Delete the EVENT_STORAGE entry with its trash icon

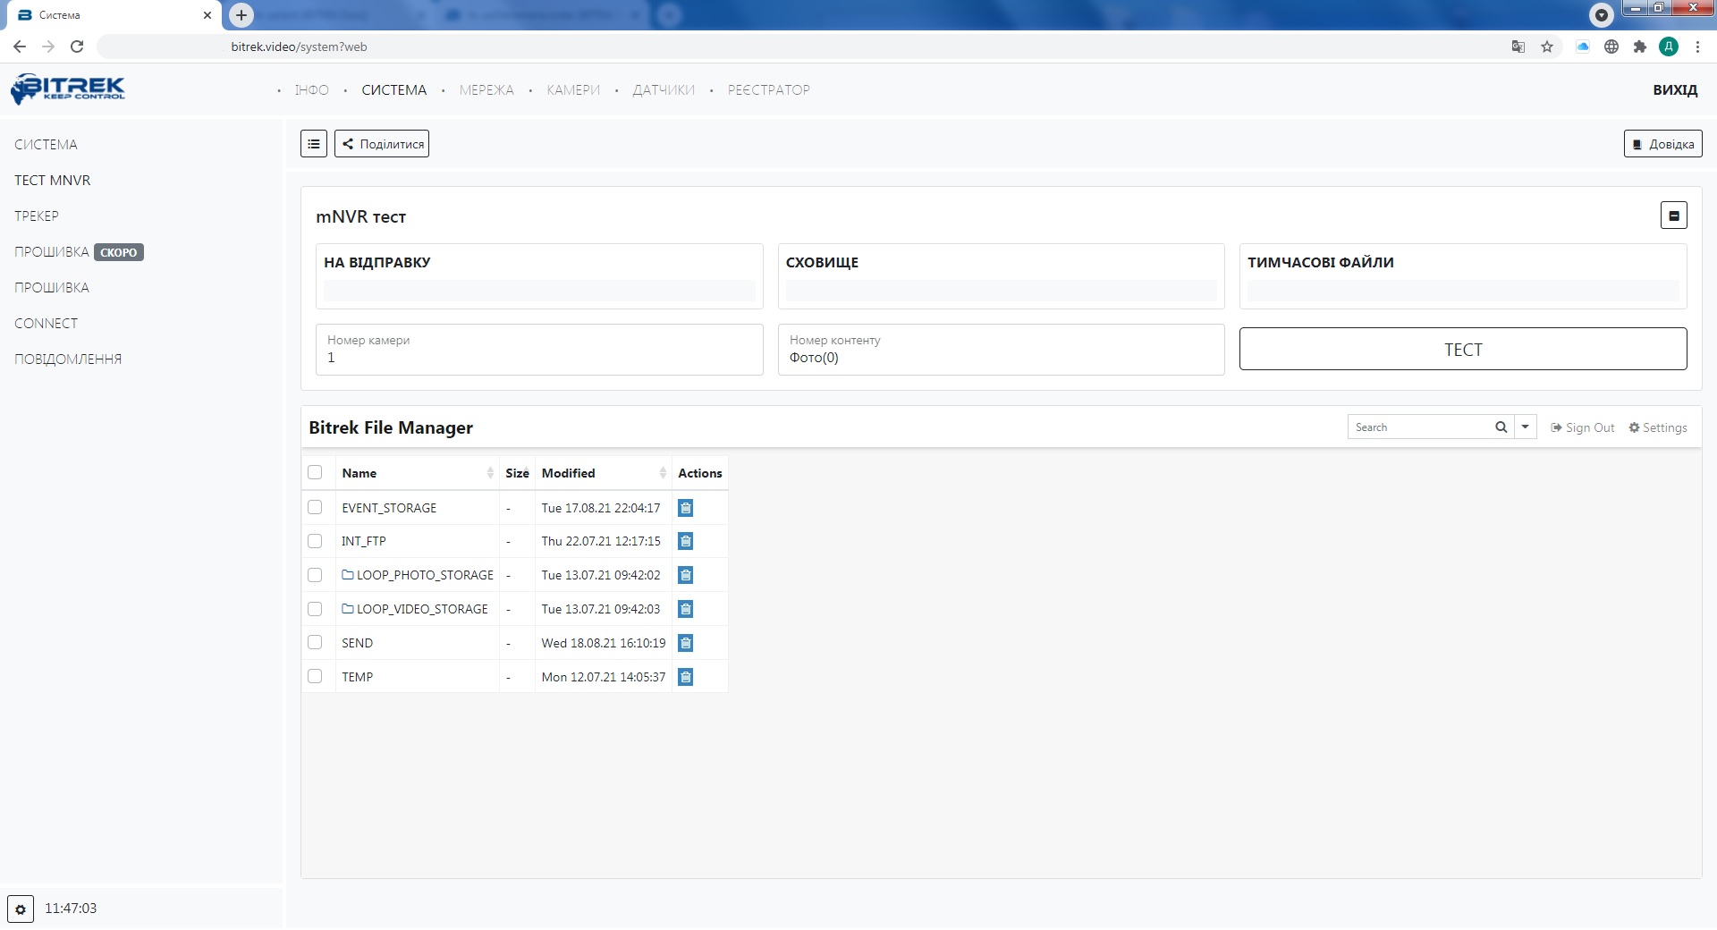[x=685, y=508]
